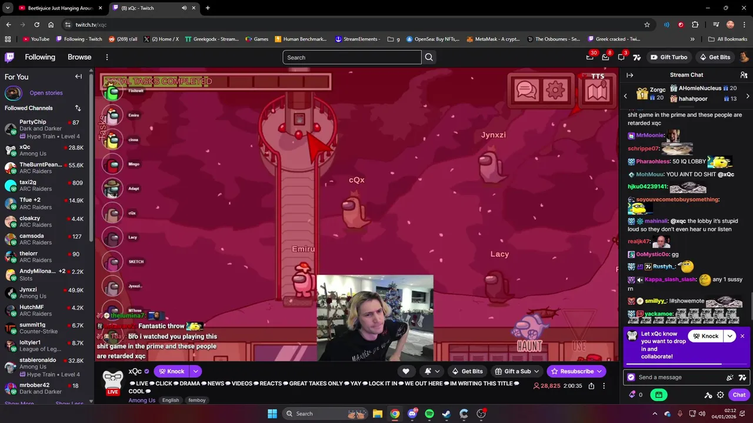Open File Explorer from the taskbar
Image resolution: width=753 pixels, height=423 pixels.
[x=378, y=414]
